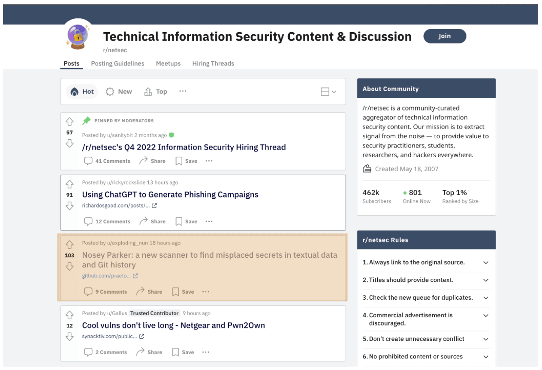
Task: Open more options on ChatGPT post
Action: 209,221
